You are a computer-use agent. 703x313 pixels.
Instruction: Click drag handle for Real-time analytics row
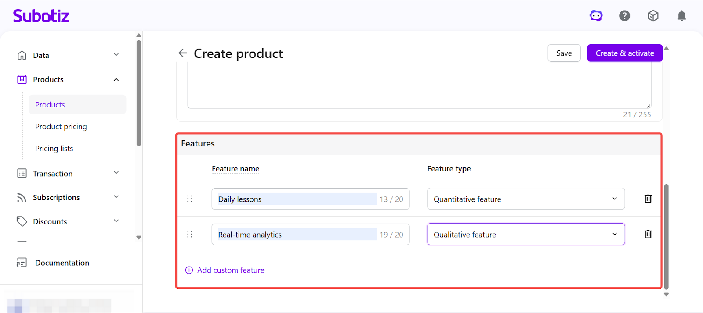tap(190, 234)
